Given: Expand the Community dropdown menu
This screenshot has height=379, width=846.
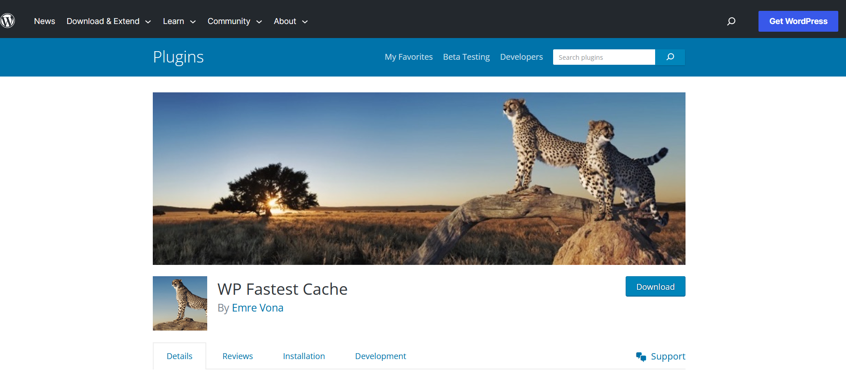Looking at the screenshot, I should (234, 21).
